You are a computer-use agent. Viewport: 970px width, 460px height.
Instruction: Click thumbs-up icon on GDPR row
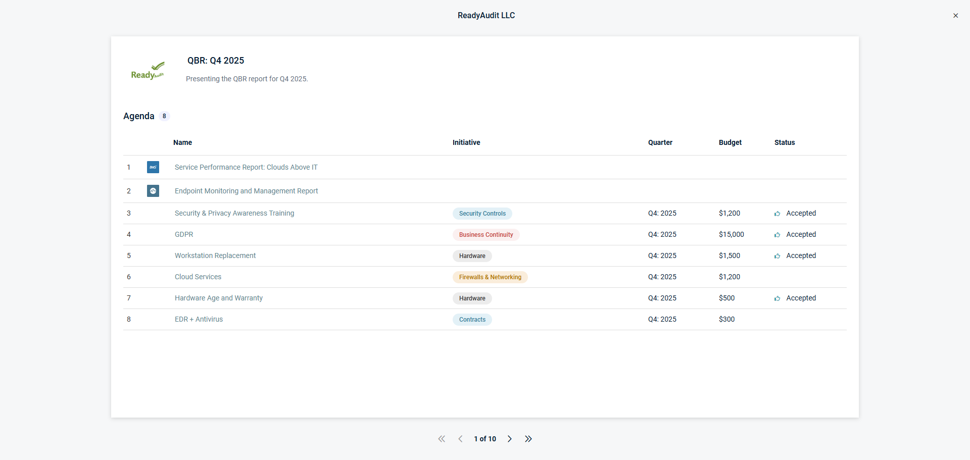[x=777, y=235]
